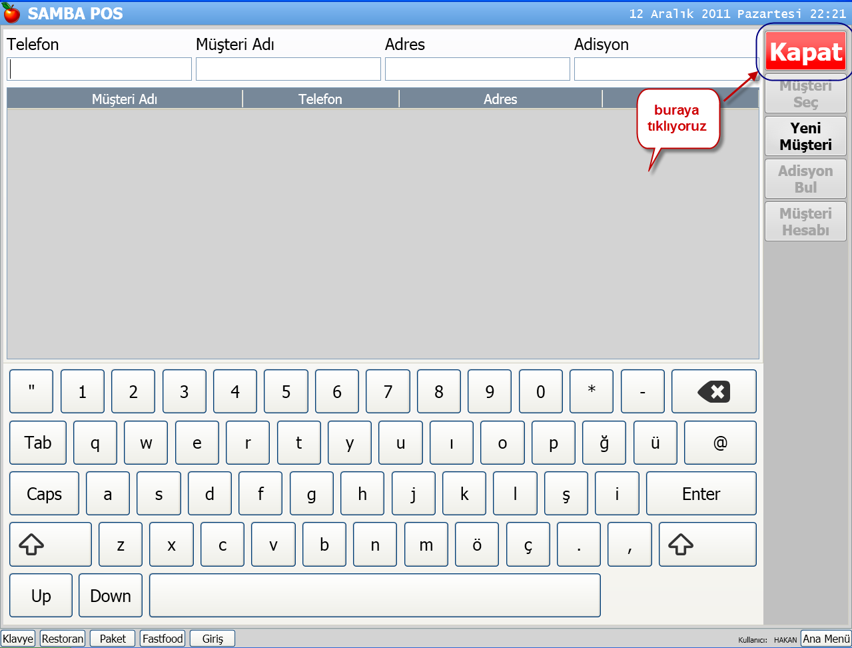Tap the @ key
The image size is (852, 648).
(720, 443)
